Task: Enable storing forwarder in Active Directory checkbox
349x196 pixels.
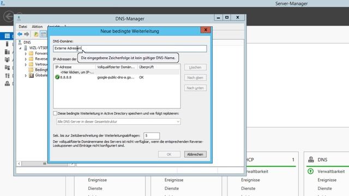Action: (x=55, y=113)
